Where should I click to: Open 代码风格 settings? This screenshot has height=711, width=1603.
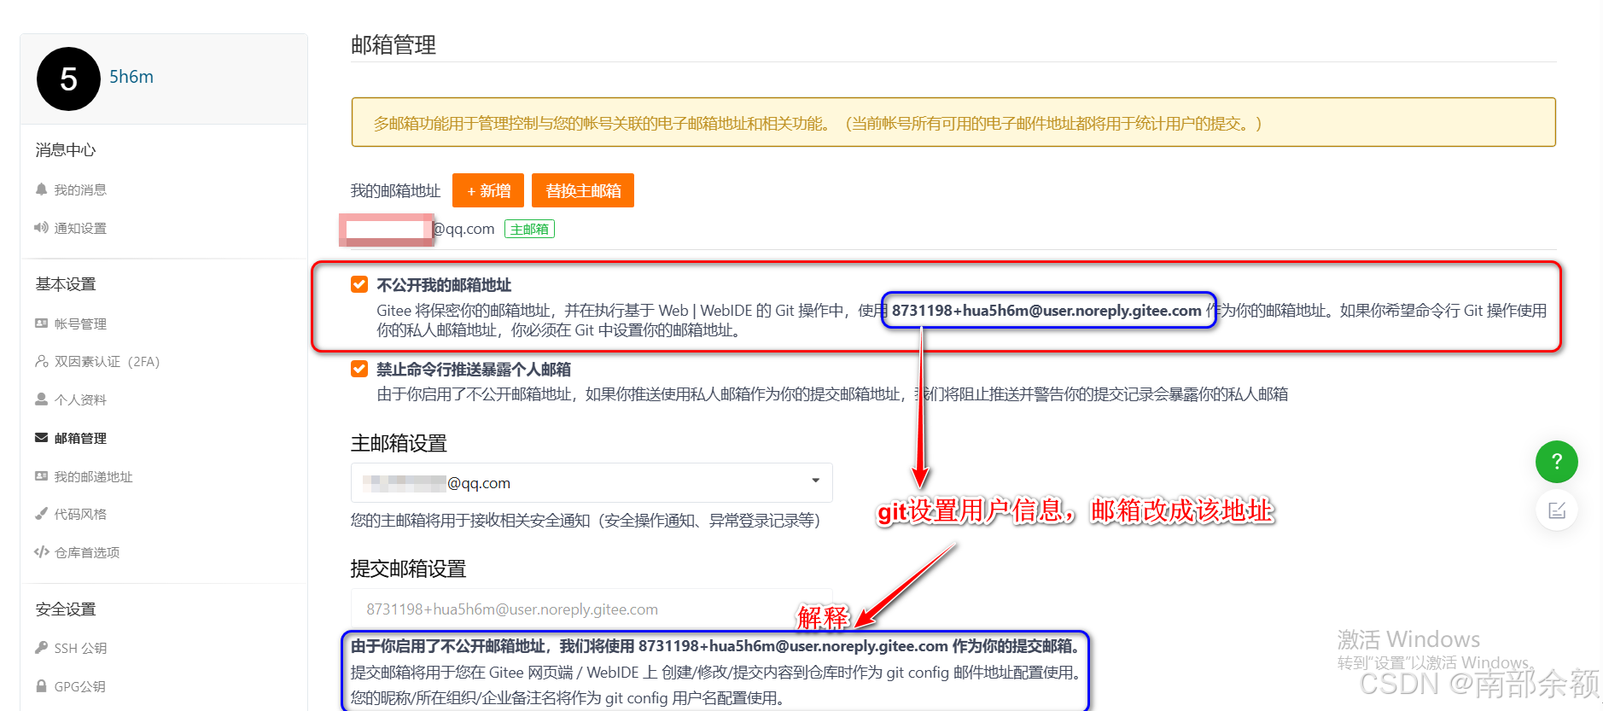click(80, 514)
